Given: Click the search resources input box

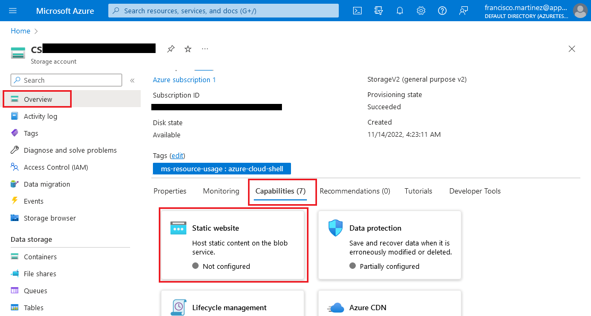Looking at the screenshot, I should (x=224, y=11).
